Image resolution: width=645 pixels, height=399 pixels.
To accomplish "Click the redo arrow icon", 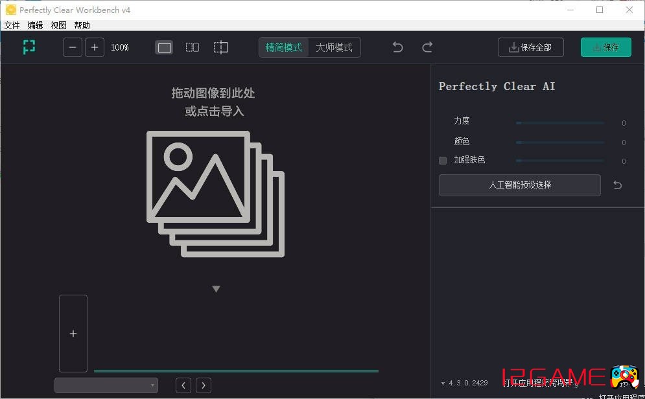I will point(427,47).
